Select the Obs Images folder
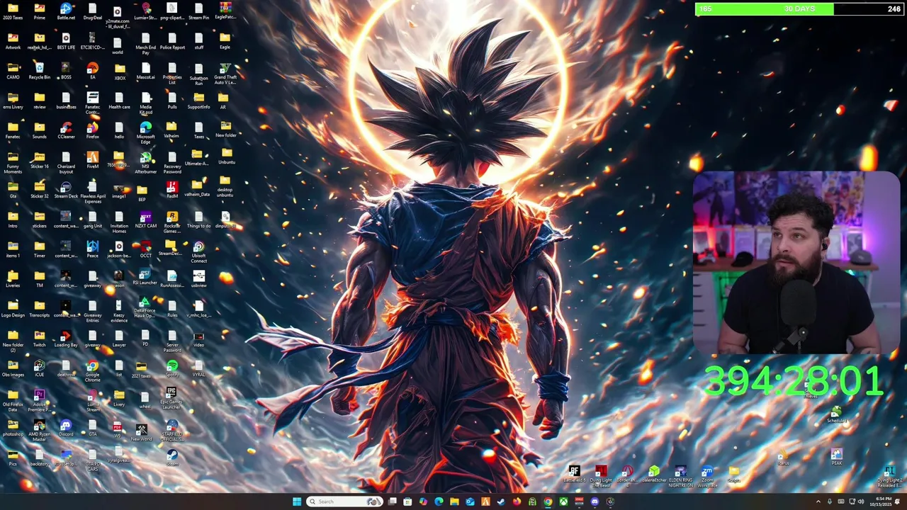This screenshot has height=510, width=907. pyautogui.click(x=13, y=368)
